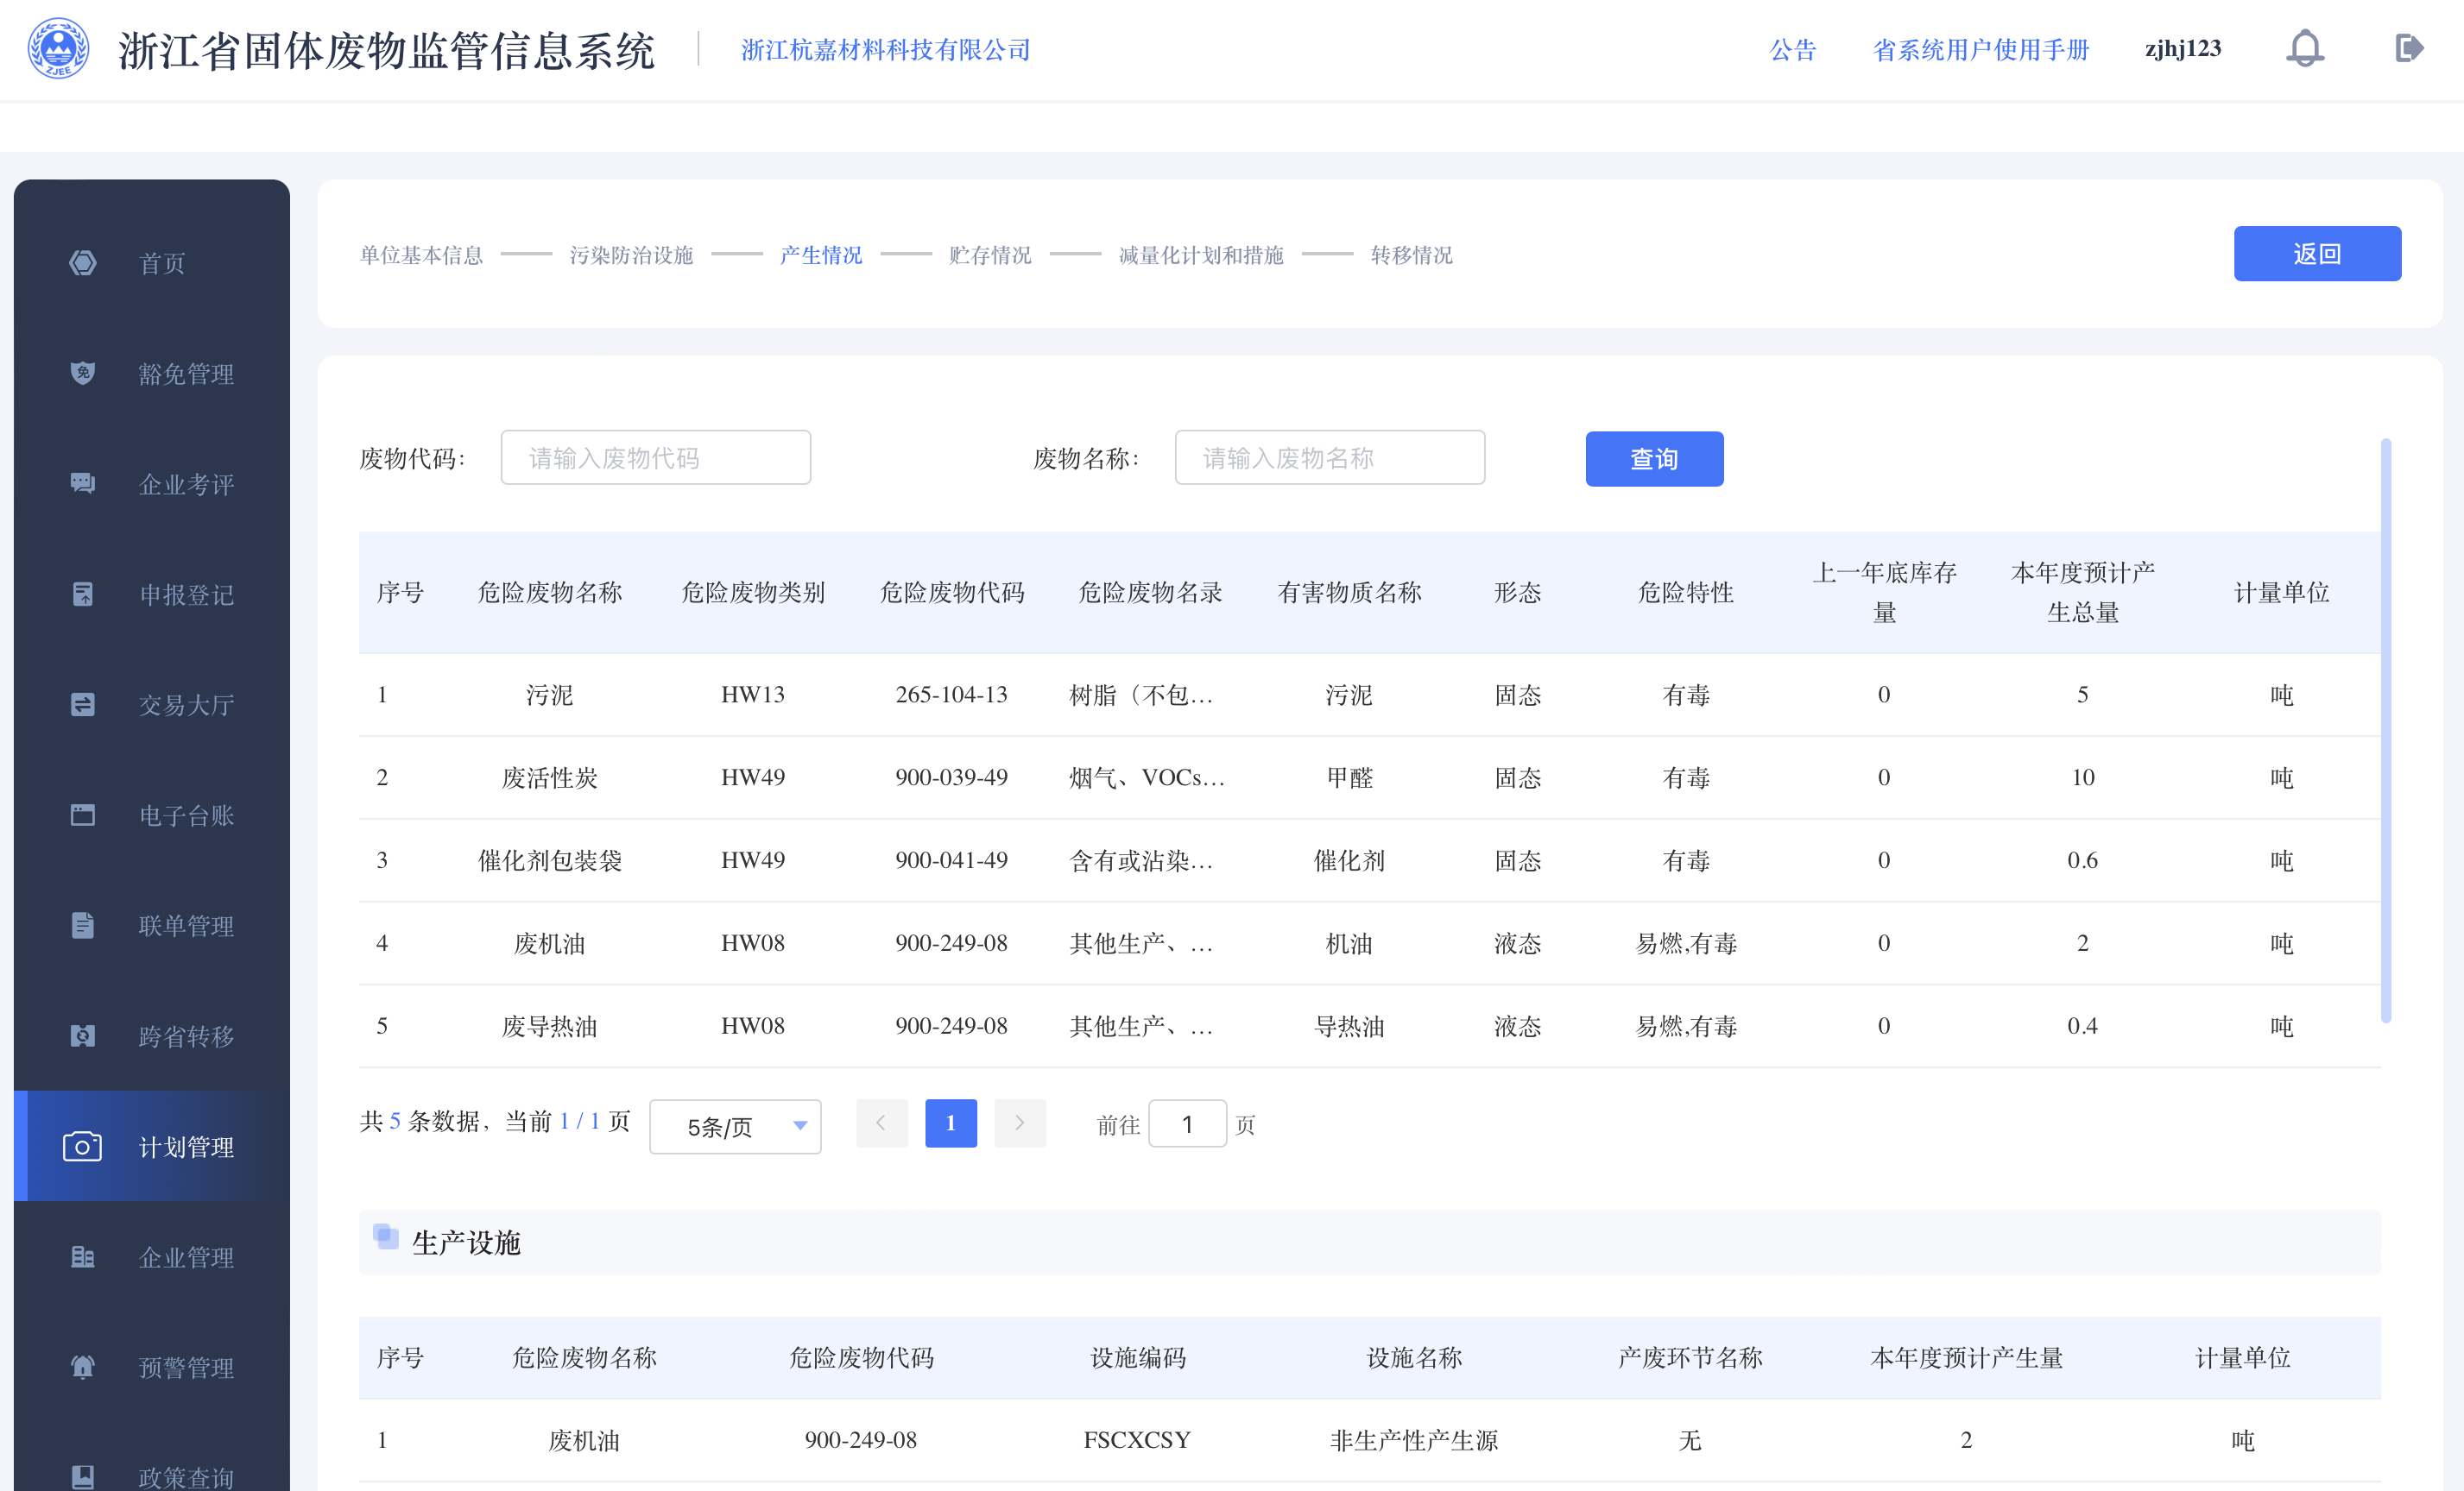Click 非生产性产生源 facility name

pos(1414,1440)
